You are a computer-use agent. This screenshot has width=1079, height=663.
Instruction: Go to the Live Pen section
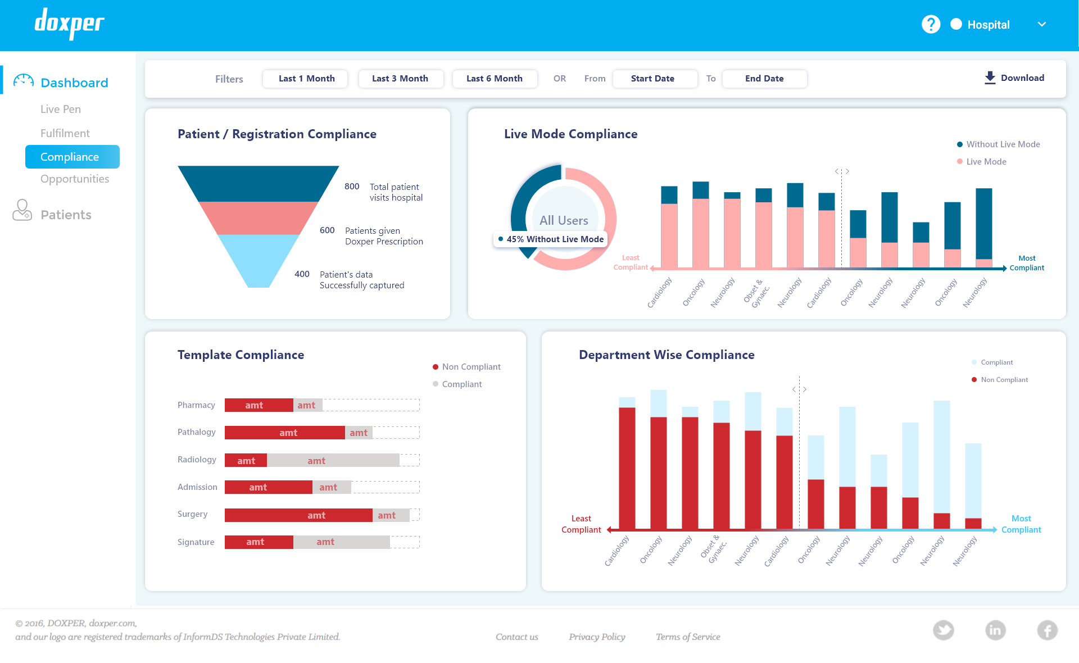(x=61, y=109)
